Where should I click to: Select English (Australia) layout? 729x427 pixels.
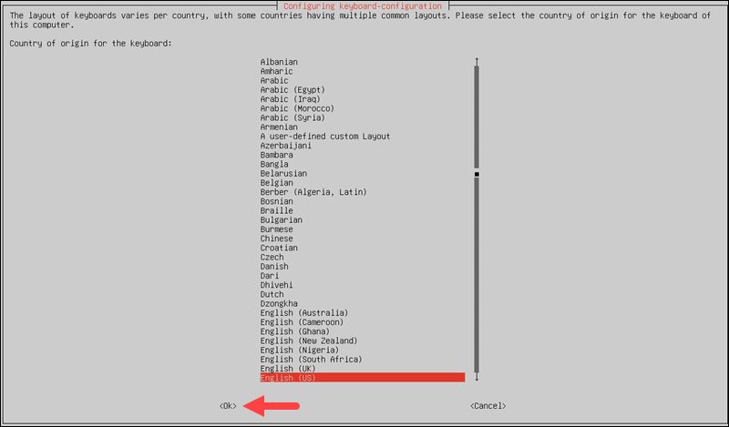coord(304,312)
